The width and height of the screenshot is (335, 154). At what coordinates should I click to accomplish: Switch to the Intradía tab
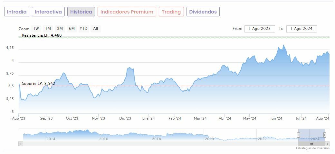(17, 12)
